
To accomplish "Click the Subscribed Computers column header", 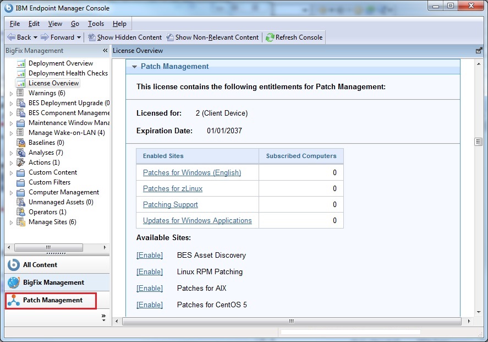I will tap(301, 156).
